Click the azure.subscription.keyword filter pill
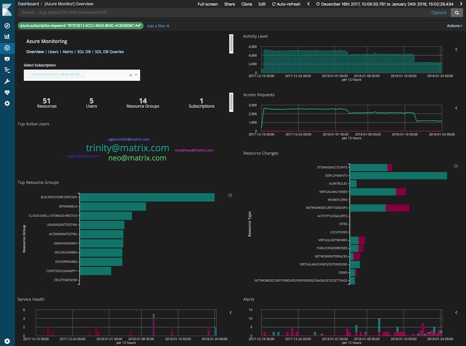 (x=81, y=26)
